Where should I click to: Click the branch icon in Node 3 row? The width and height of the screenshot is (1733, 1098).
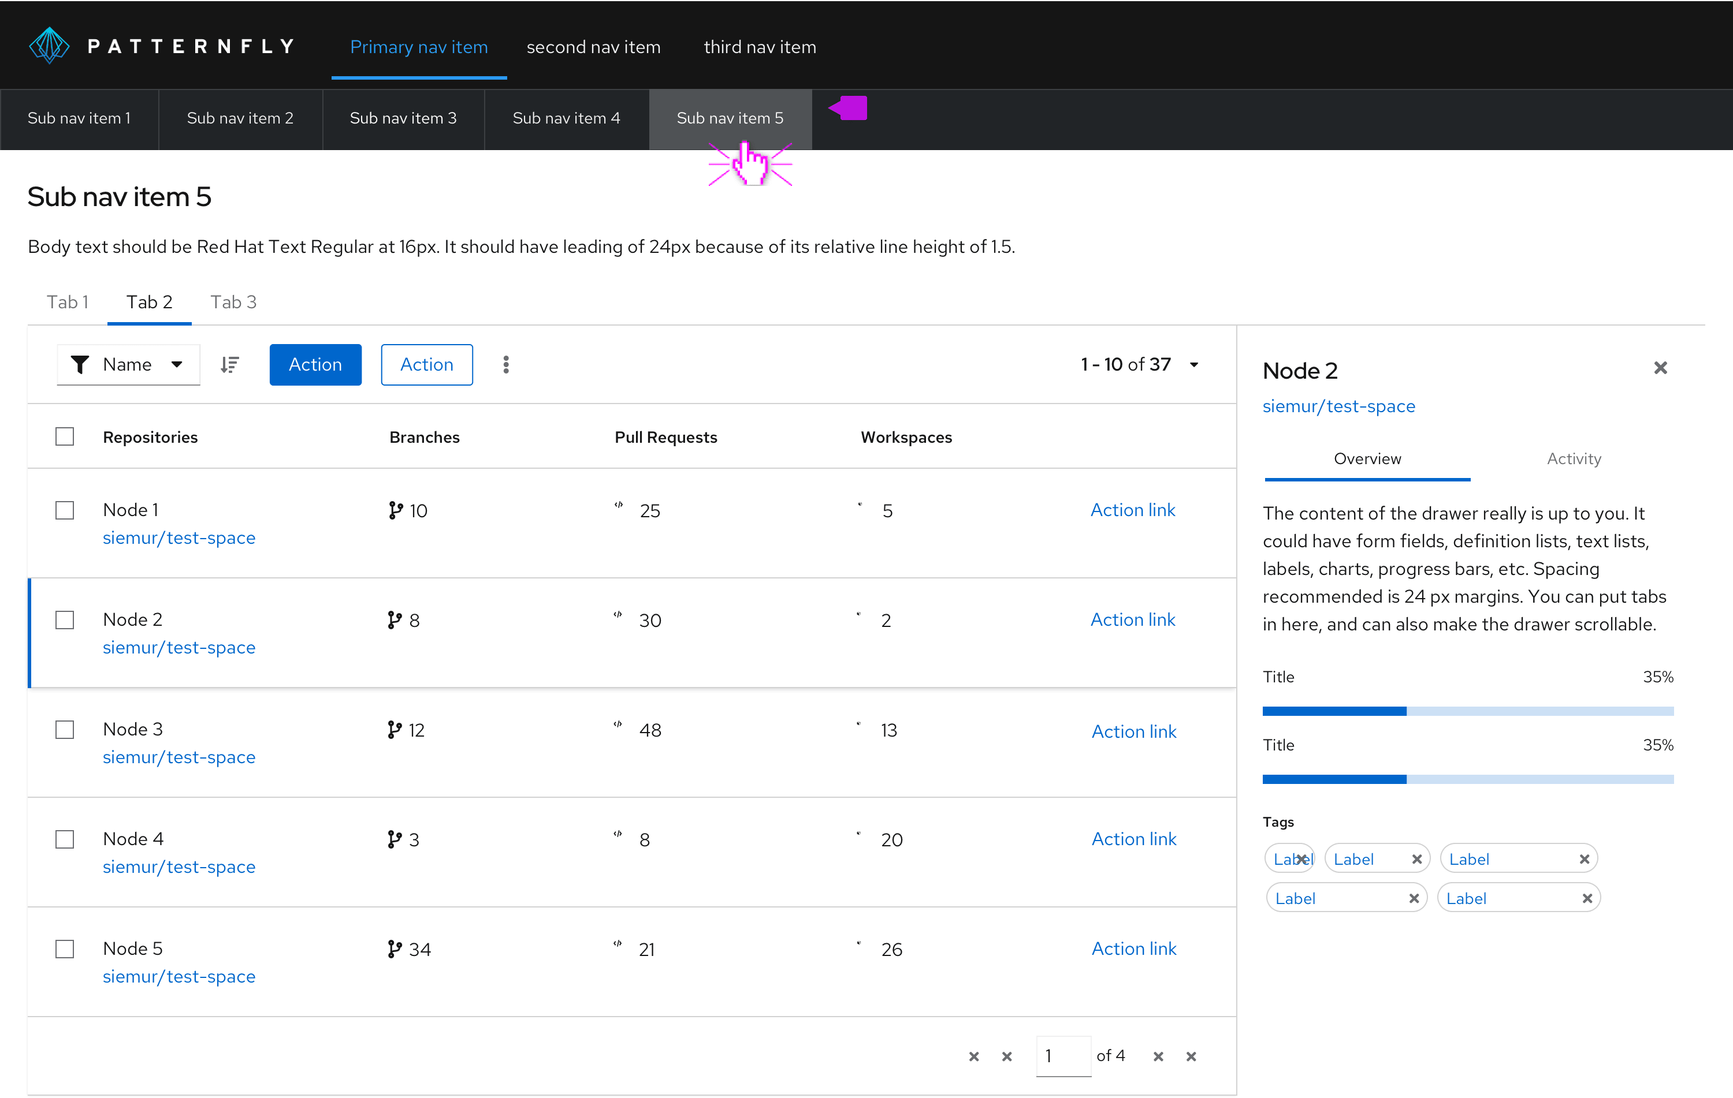click(395, 730)
